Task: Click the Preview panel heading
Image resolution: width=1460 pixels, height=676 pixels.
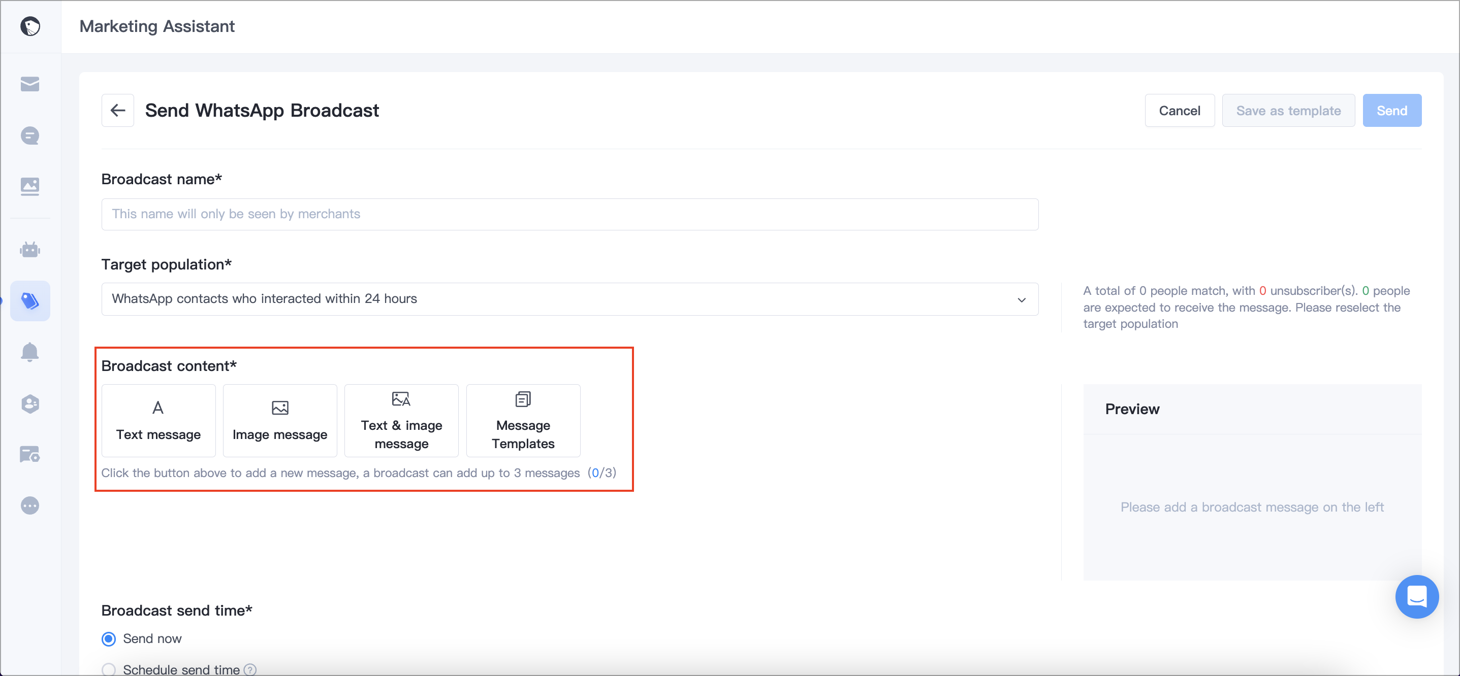Action: point(1132,409)
